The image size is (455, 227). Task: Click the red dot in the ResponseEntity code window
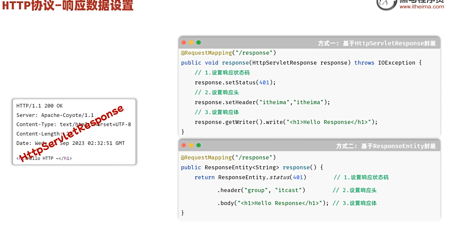(x=184, y=145)
